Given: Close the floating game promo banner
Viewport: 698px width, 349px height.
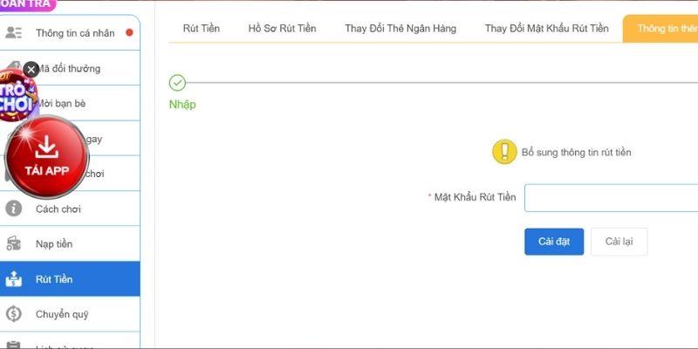Looking at the screenshot, I should pyautogui.click(x=31, y=68).
